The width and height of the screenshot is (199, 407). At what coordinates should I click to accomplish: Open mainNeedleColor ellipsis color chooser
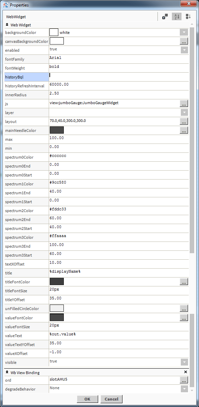click(x=184, y=130)
